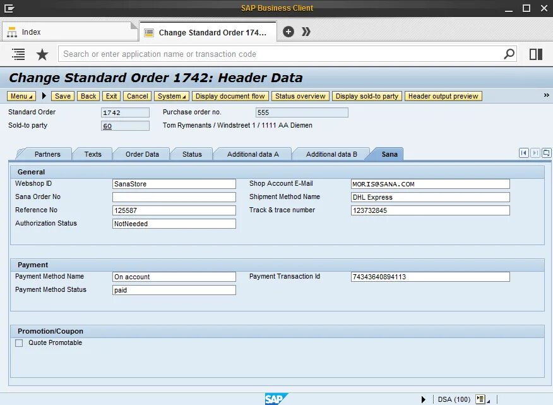Jump to first tab with tab-strip arrow
Viewport: 553px width, 405px height.
click(524, 153)
